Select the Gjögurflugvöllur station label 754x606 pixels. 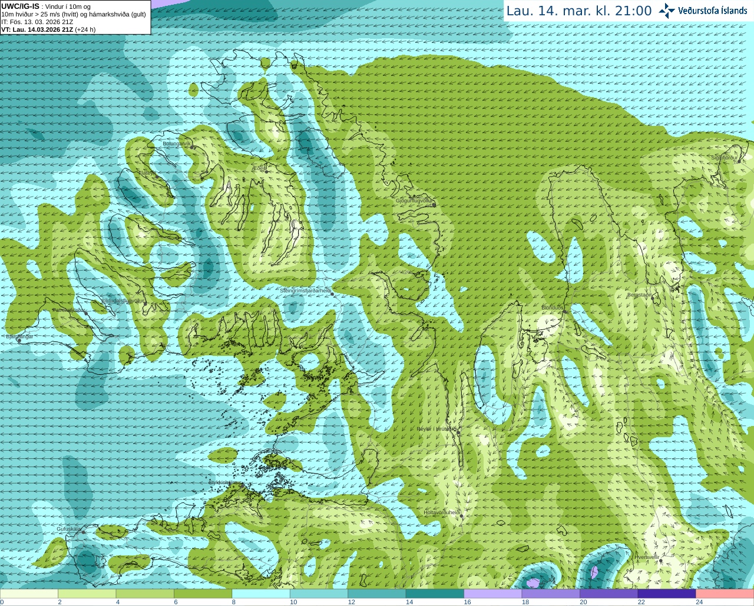click(415, 201)
